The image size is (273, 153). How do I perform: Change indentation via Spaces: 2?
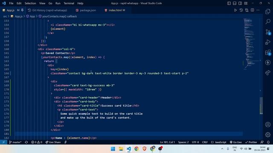click(x=183, y=142)
